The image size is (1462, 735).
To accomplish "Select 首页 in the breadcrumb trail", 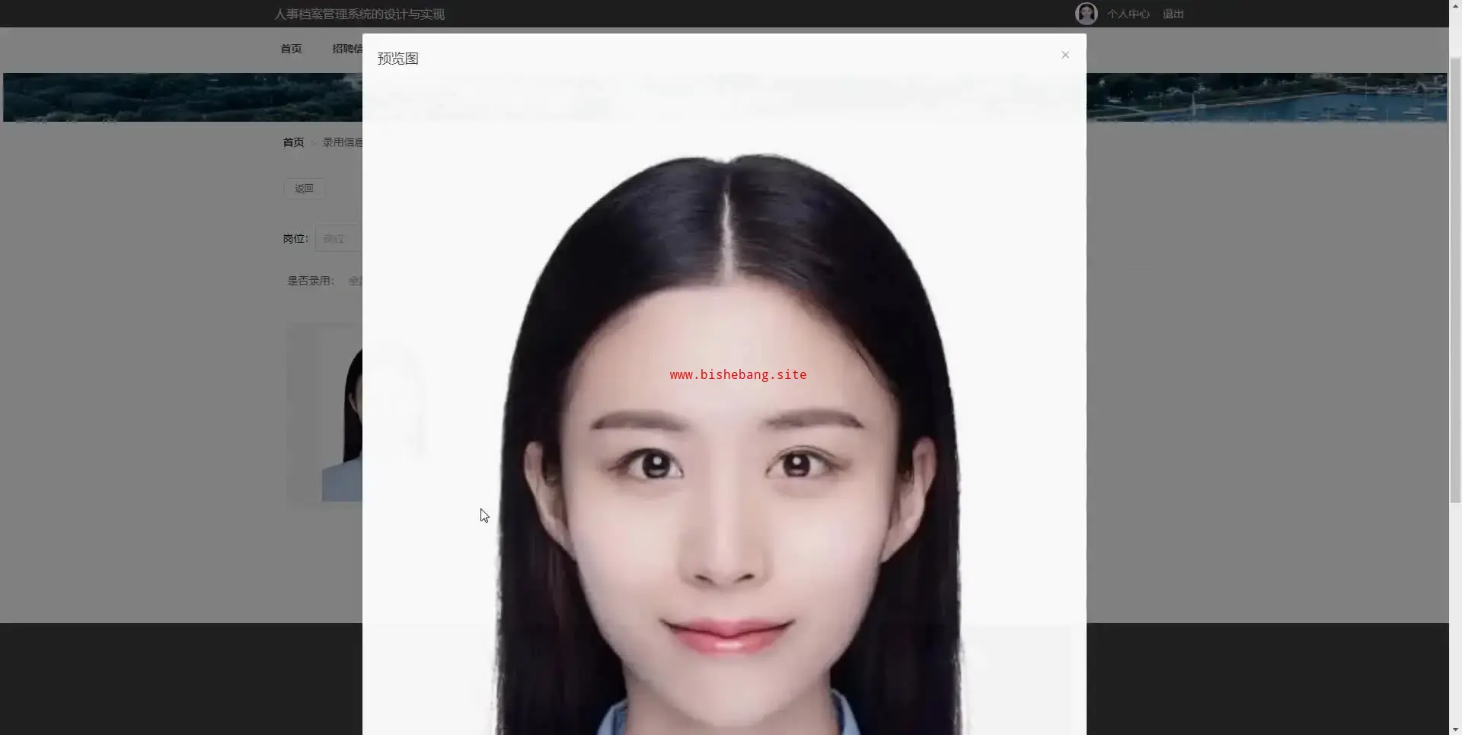I will click(x=293, y=142).
